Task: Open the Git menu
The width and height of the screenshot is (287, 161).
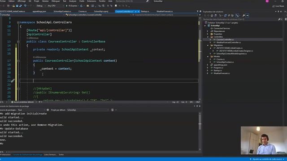Action: coord(30,1)
